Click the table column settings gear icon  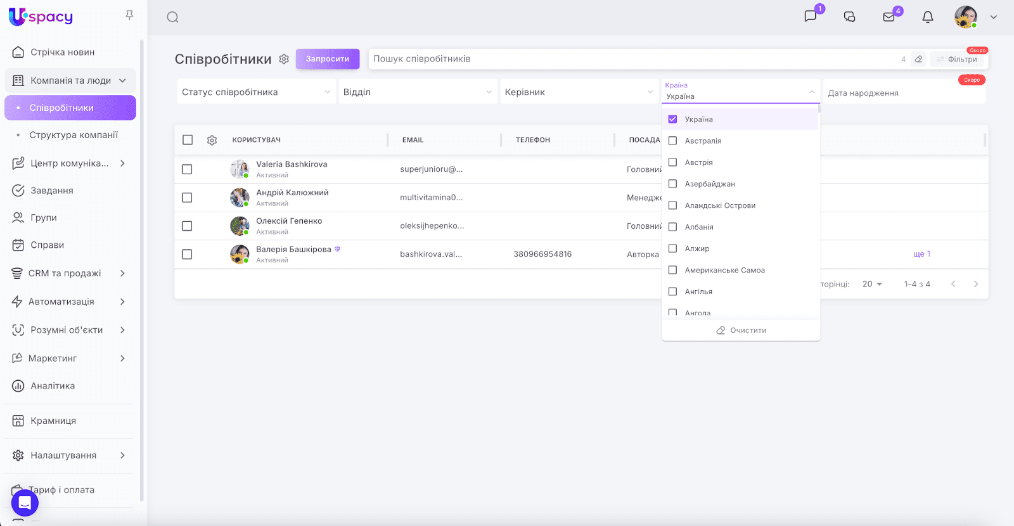pyautogui.click(x=212, y=140)
